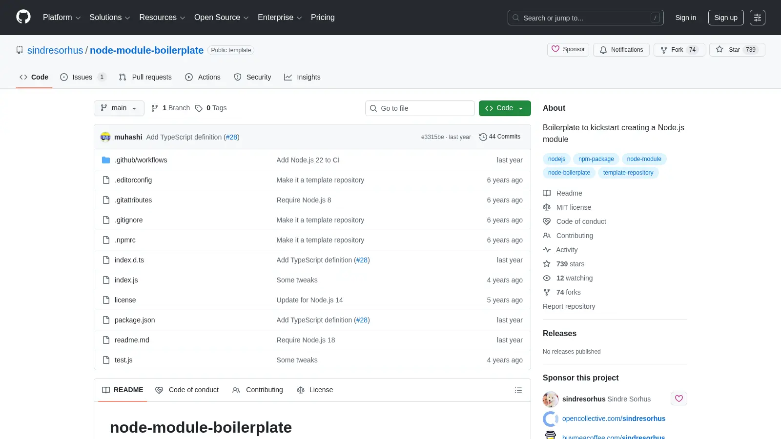Open the #28 pull request link in commit bar
Viewport: 781px width, 439px height.
(x=232, y=137)
